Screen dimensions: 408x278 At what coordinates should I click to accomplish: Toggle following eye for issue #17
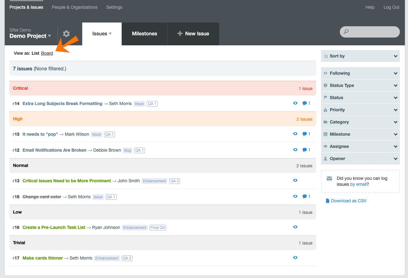295,258
